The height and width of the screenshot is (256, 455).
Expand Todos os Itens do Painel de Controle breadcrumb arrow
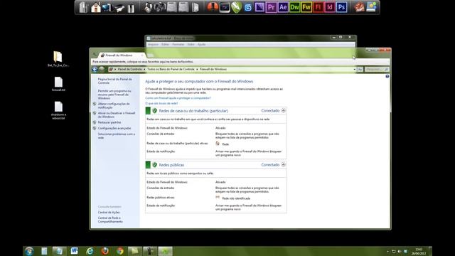197,70
